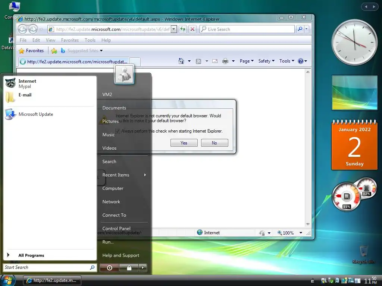Click the Start Search input box
This screenshot has height=286, width=382.
click(x=47, y=267)
